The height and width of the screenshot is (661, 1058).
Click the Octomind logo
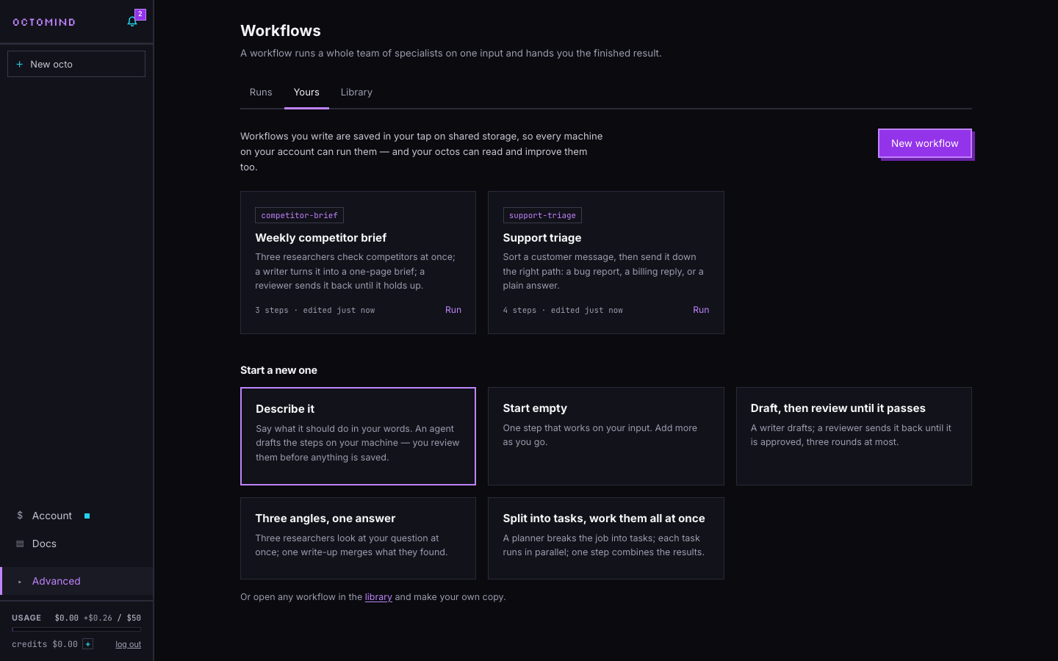point(44,22)
